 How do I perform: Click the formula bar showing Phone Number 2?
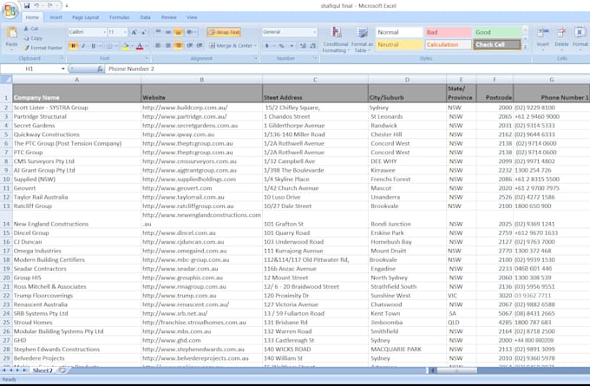click(x=346, y=69)
